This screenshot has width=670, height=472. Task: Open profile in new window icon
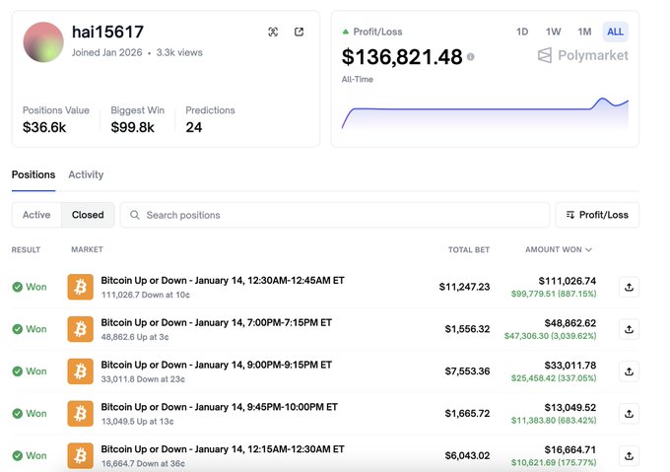click(299, 32)
